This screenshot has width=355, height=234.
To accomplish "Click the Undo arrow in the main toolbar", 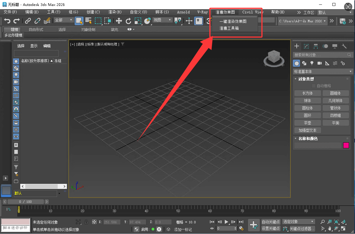I will coord(7,21).
